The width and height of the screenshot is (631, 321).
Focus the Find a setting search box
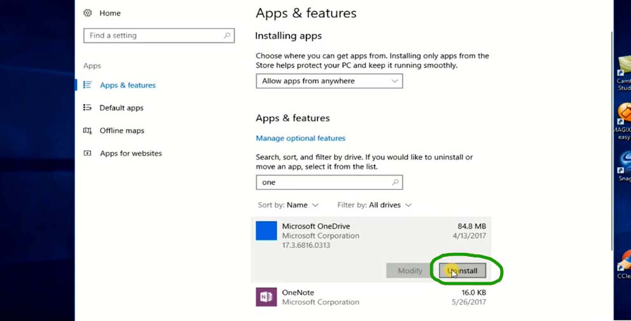coord(159,36)
